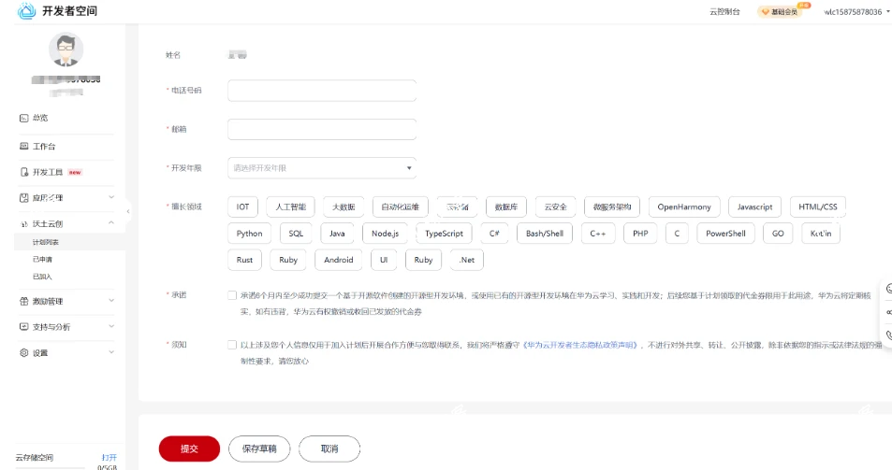Expand the 设置 menu chevron
Screen dimensions: 892x470
pos(111,352)
